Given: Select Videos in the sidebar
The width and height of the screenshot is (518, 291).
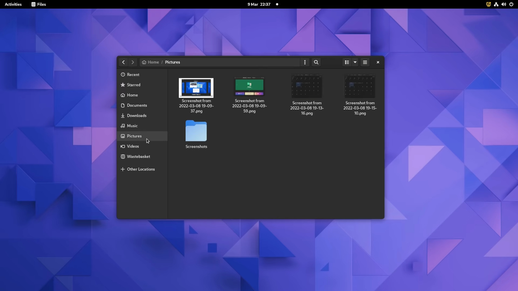Looking at the screenshot, I should pyautogui.click(x=133, y=146).
